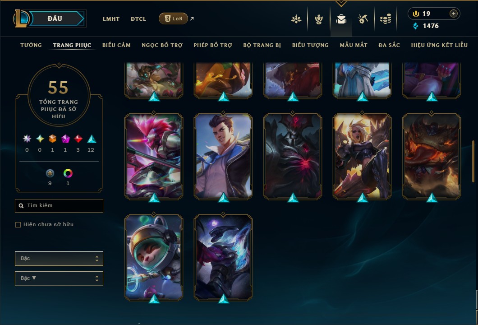Screen dimensions: 478x325
Task: Switch to the ĐA SẮC tab
Action: pos(389,45)
